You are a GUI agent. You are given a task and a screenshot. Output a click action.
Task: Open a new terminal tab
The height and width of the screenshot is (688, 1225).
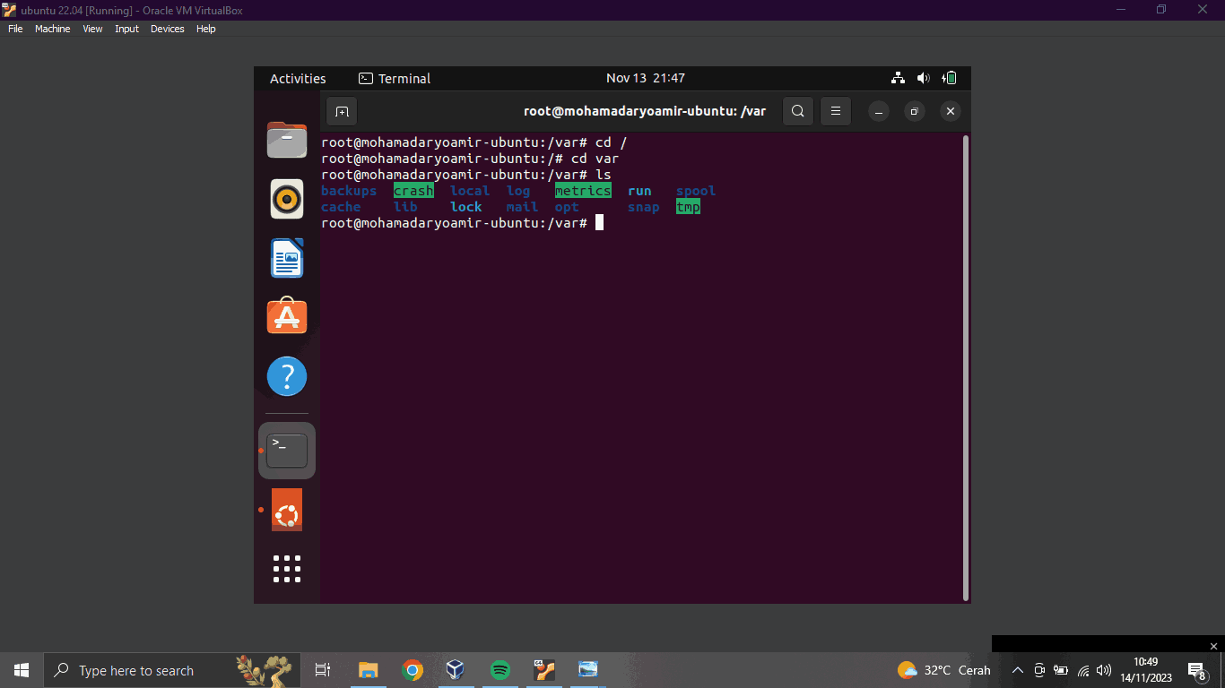click(x=342, y=111)
